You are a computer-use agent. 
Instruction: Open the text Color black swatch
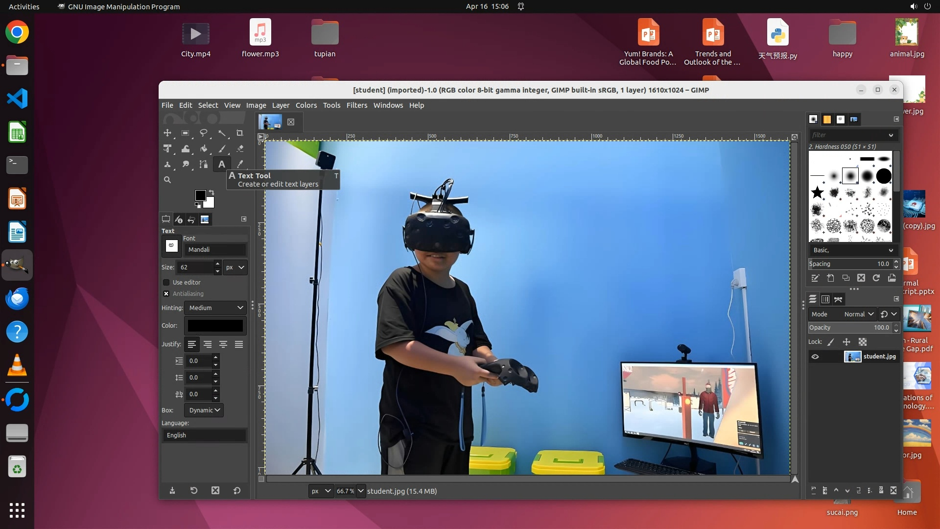click(x=215, y=326)
